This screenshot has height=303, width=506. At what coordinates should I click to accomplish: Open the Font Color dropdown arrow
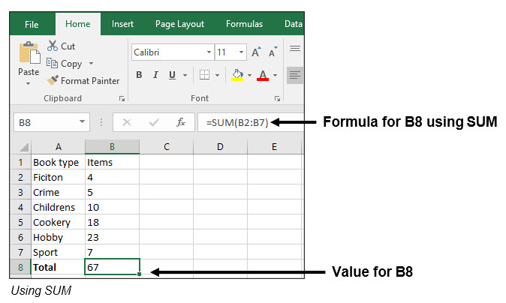275,75
